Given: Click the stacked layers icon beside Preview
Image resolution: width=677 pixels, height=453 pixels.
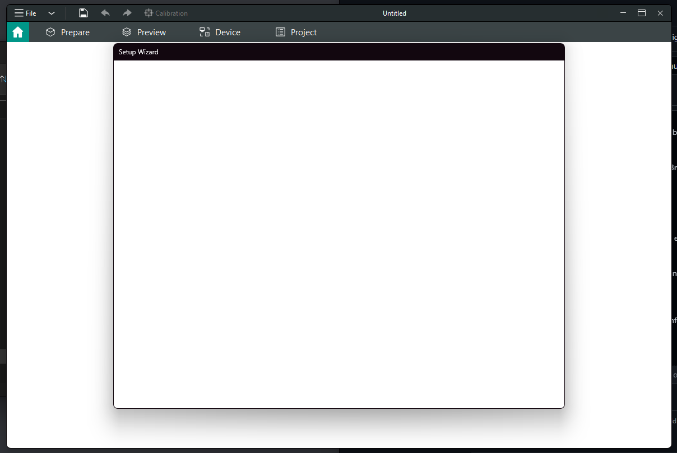Looking at the screenshot, I should pyautogui.click(x=126, y=32).
